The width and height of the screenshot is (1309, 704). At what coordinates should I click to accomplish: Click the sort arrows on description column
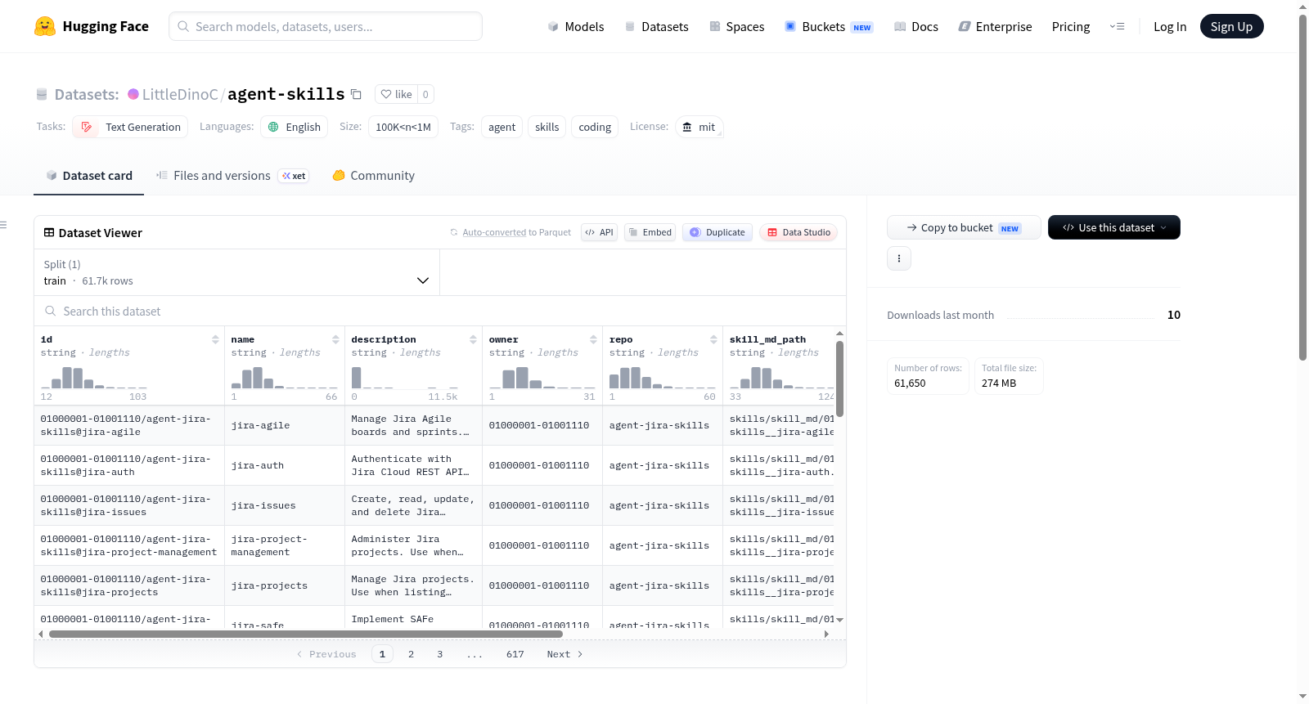pos(473,339)
